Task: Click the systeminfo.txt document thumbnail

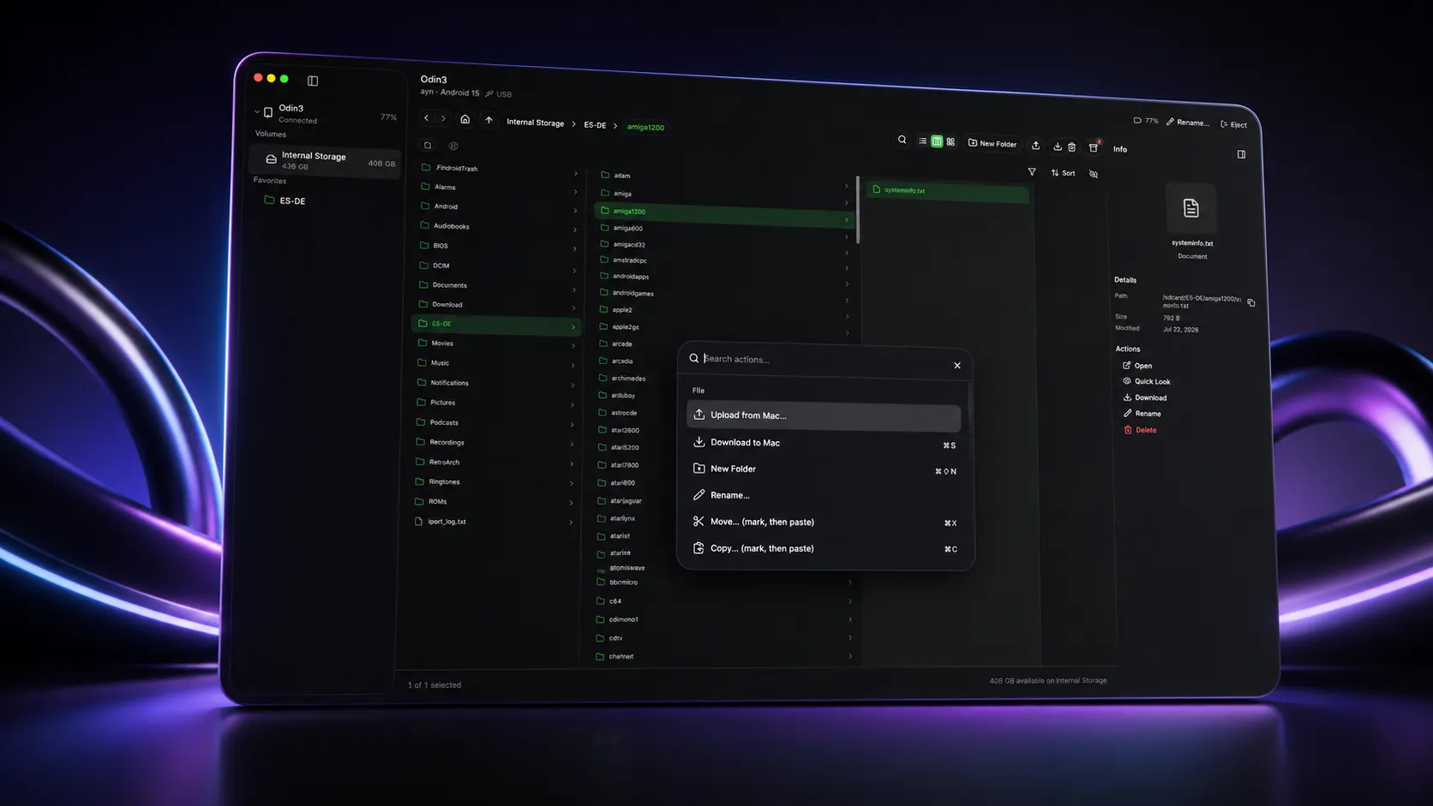Action: (1190, 208)
